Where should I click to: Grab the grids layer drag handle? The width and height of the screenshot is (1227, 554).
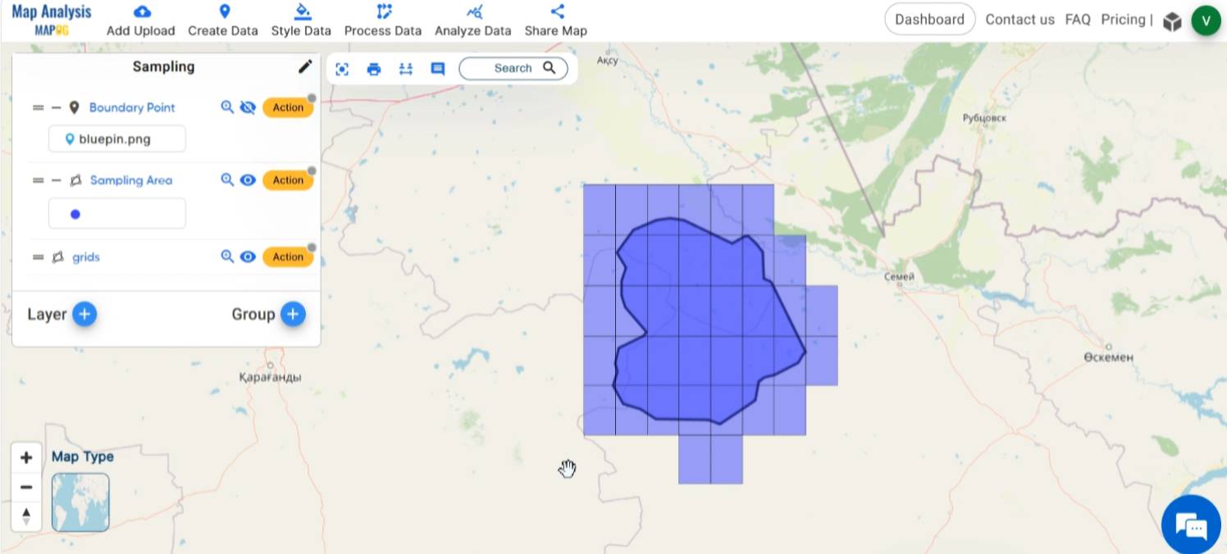pos(38,257)
